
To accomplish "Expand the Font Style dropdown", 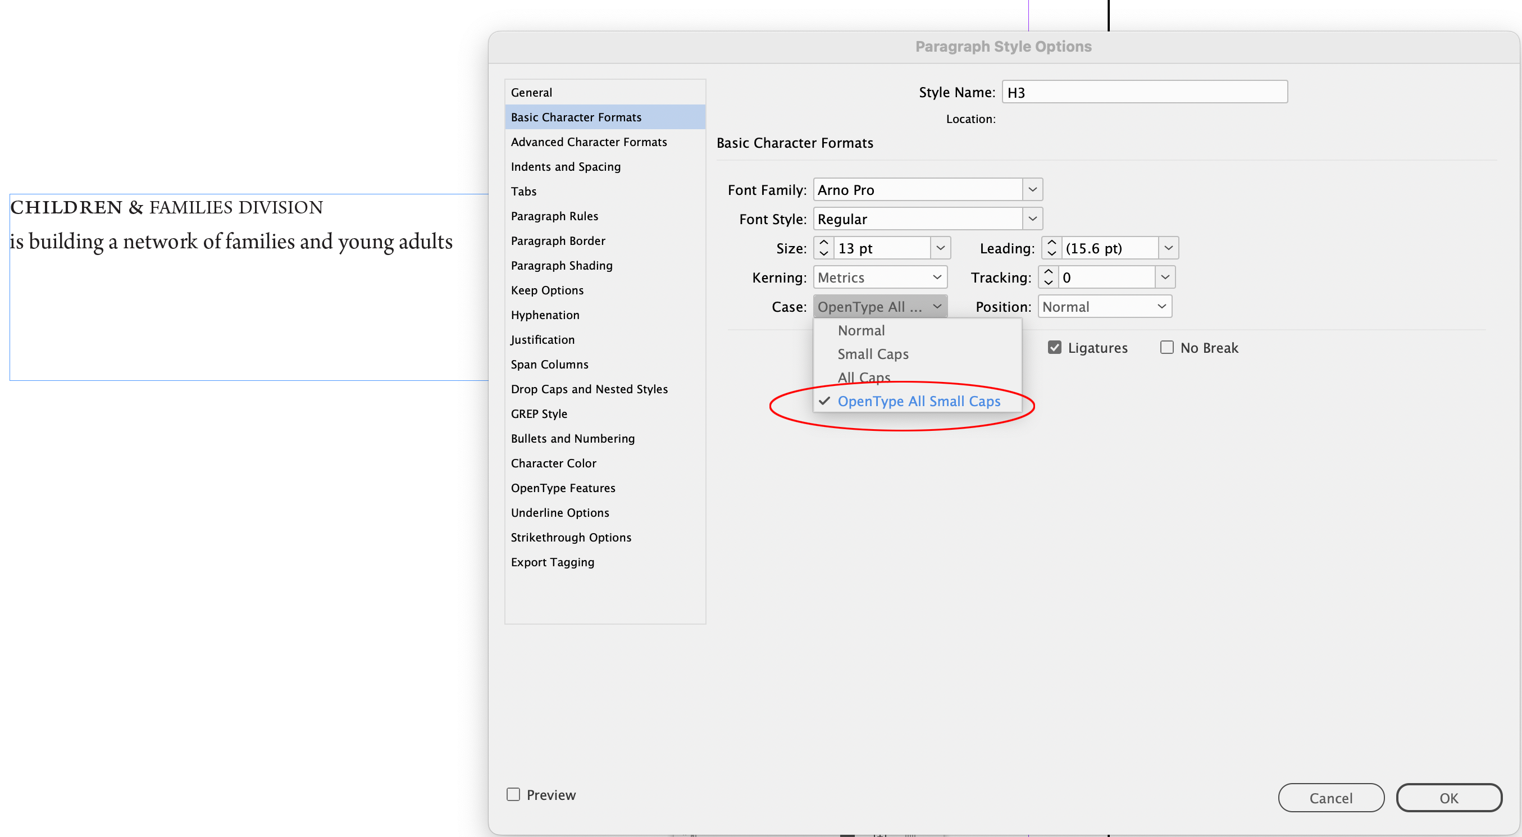I will pyautogui.click(x=1033, y=218).
